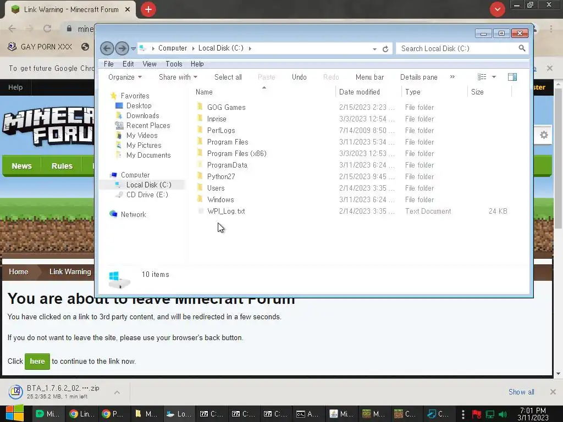The image size is (563, 422).
Task: Show more toolbar commands chevron
Action: (452, 77)
